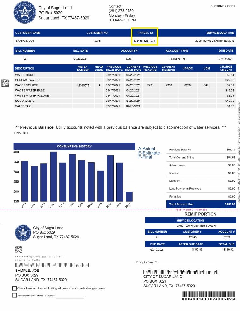The height and width of the screenshot is (311, 240).
Task: Click the WASTE WATER VOLUME row description
Action: [32, 95]
